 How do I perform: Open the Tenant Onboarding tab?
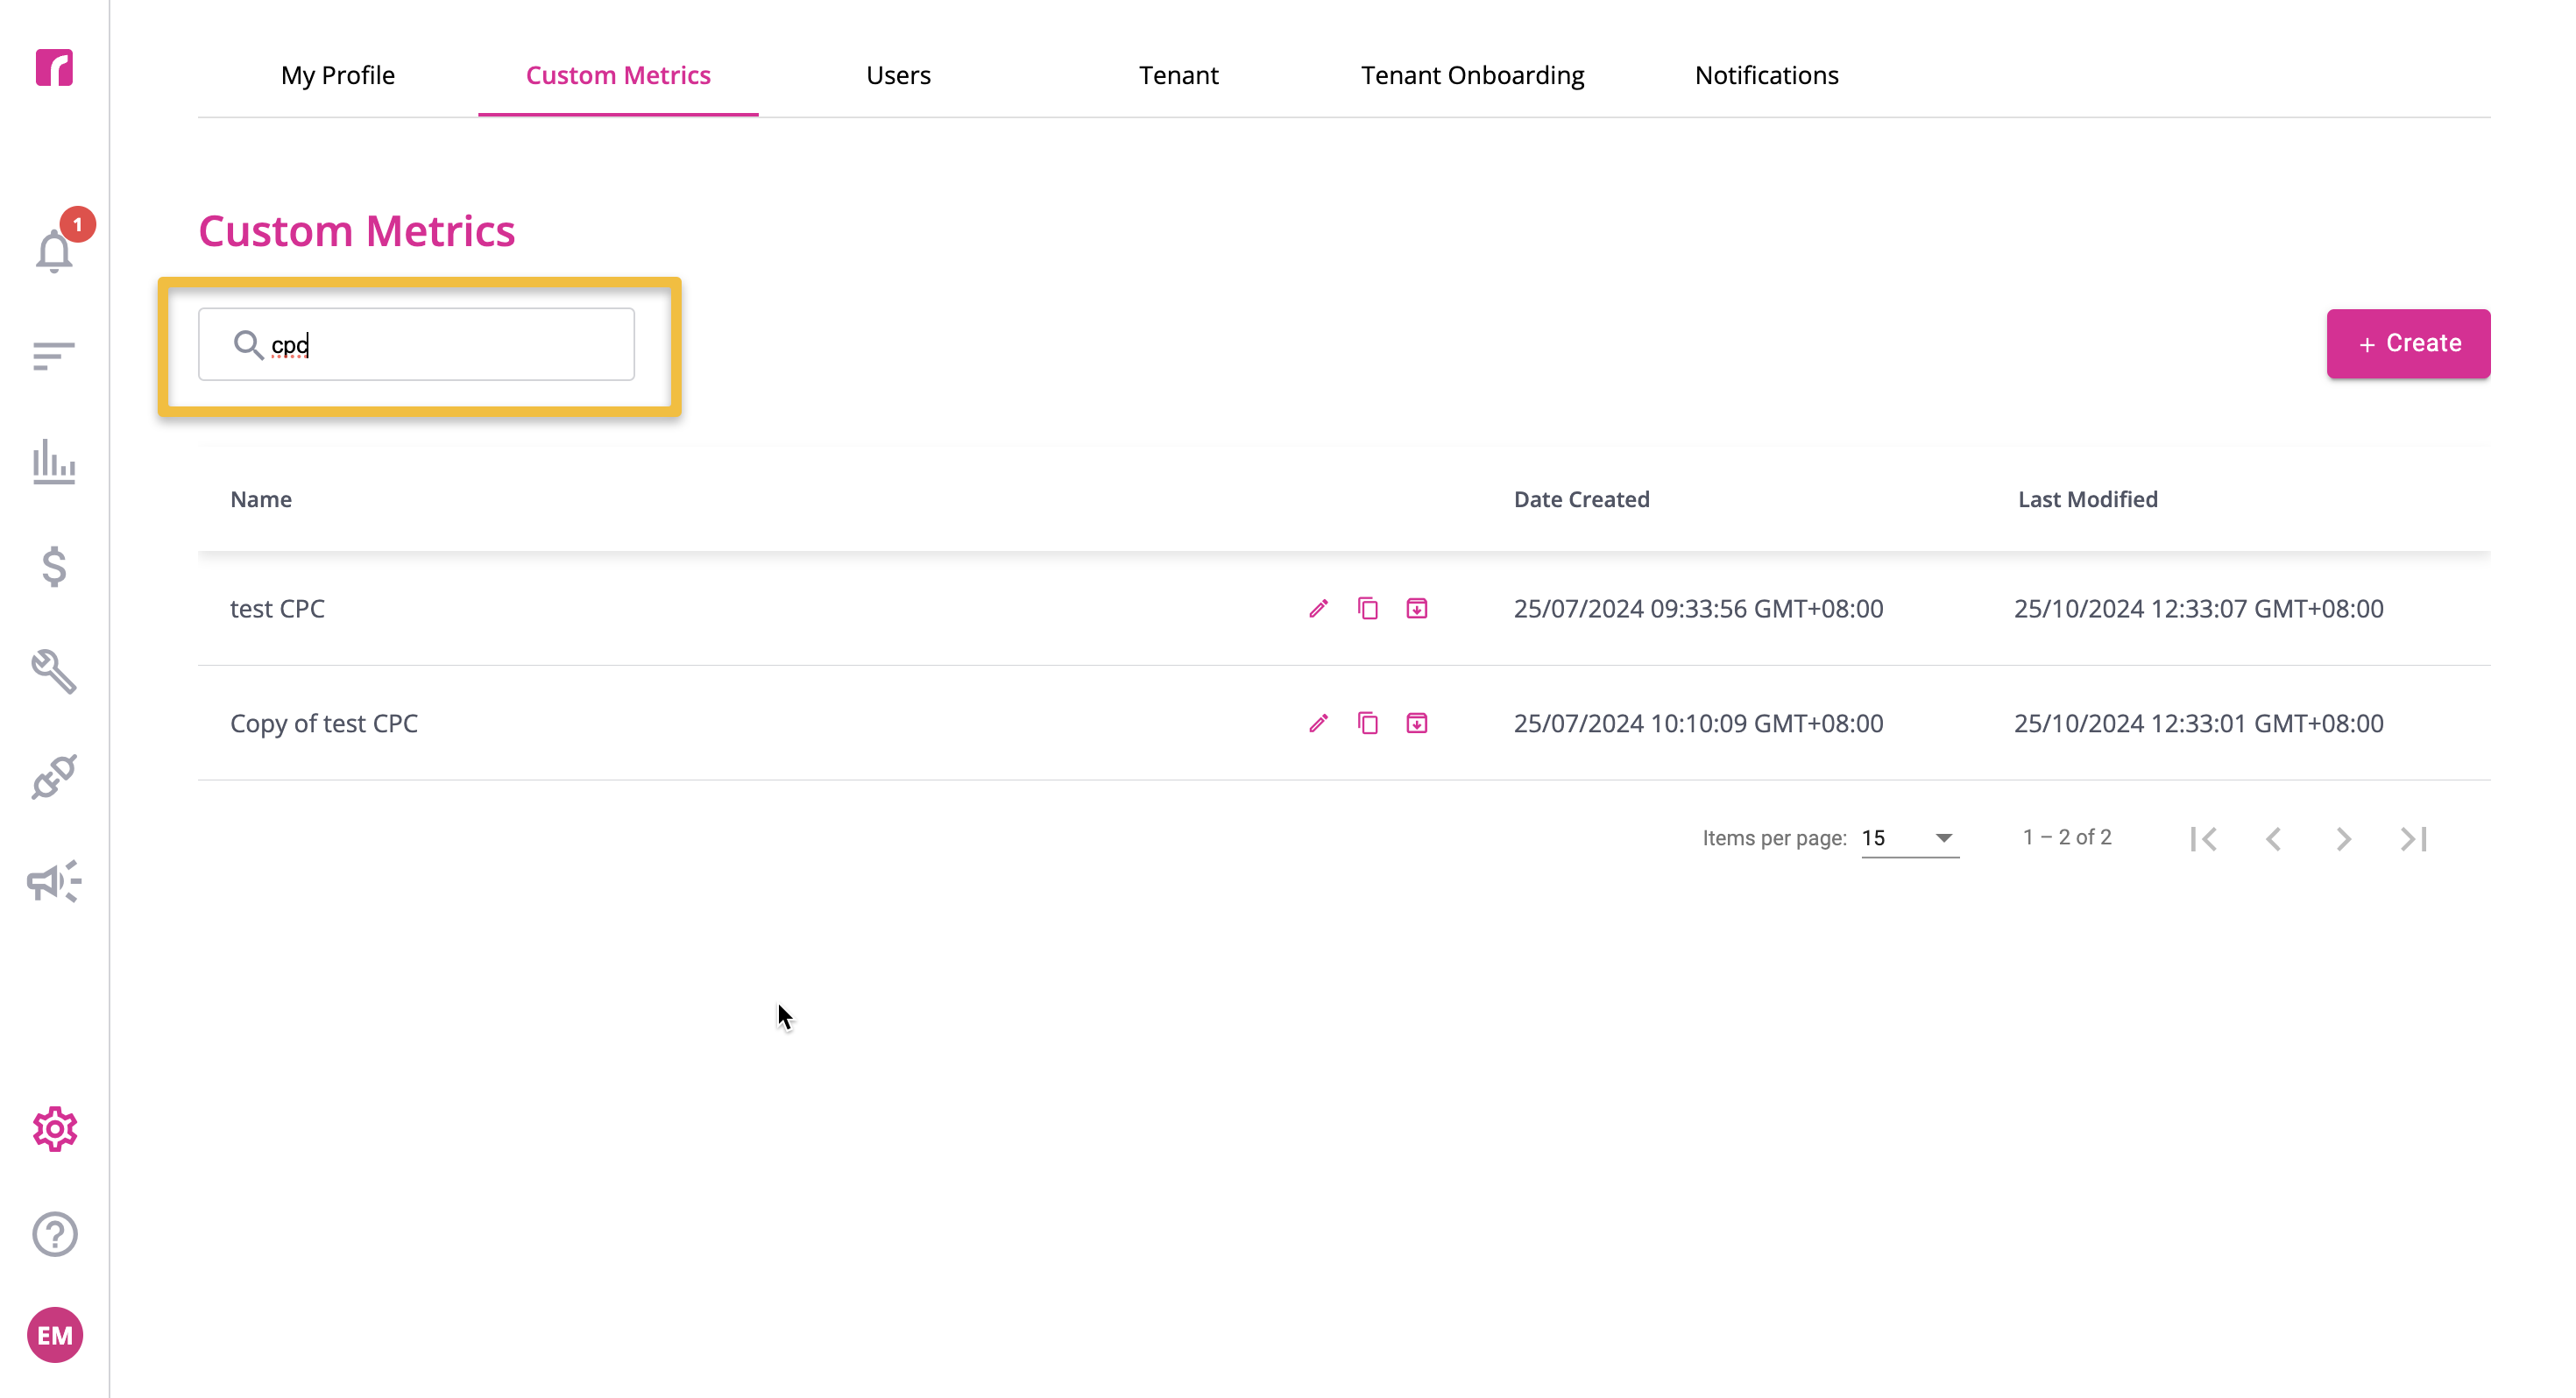[1472, 75]
